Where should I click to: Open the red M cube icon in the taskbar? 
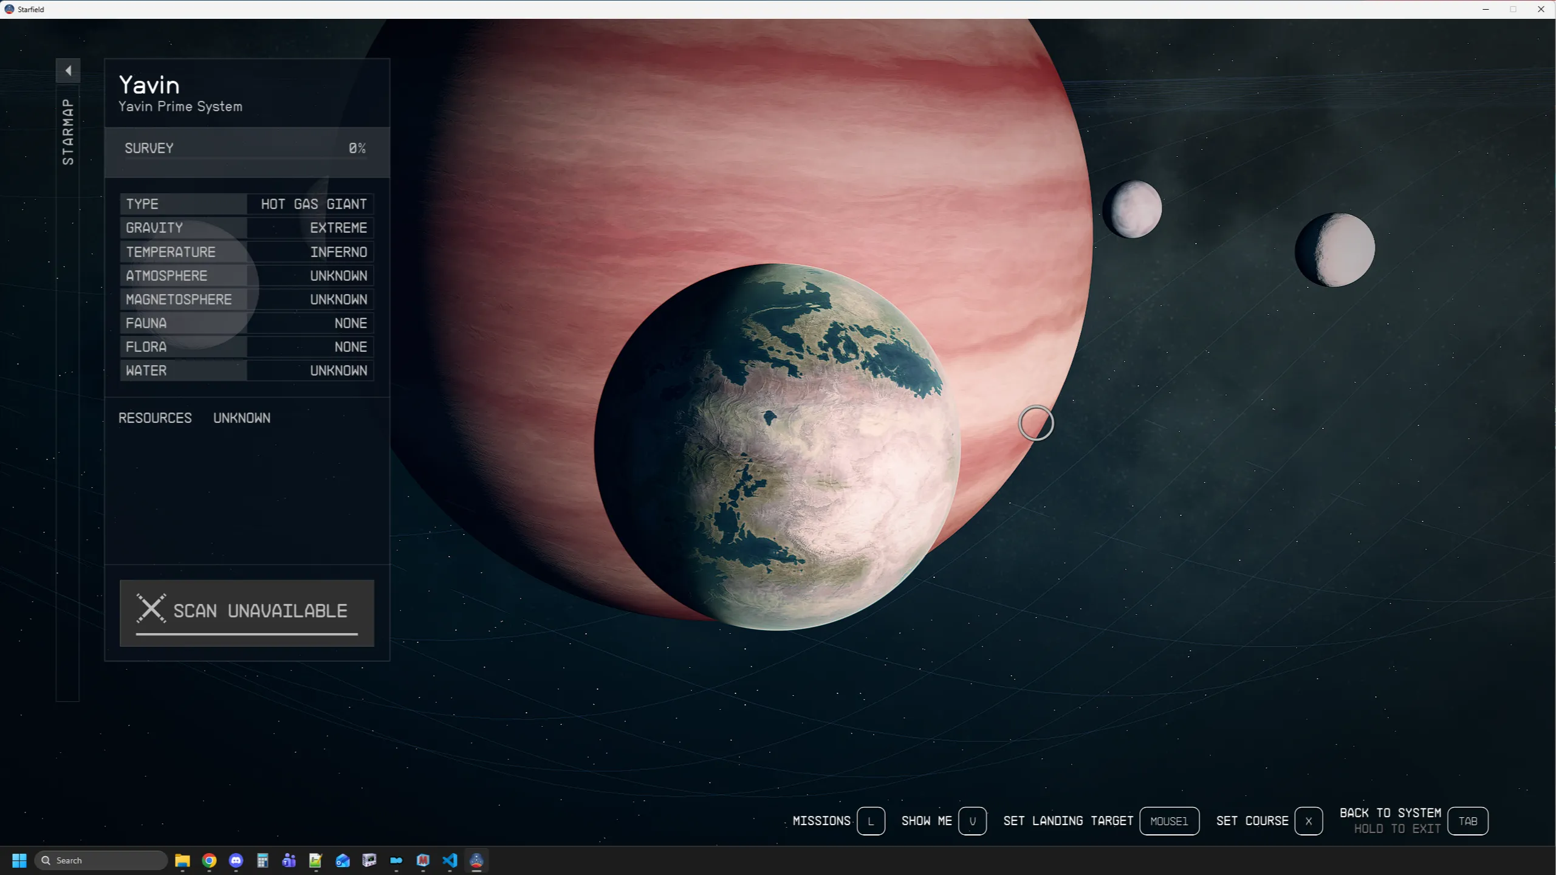click(423, 860)
